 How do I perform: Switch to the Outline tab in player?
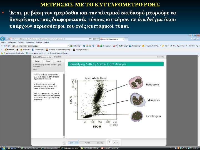[37, 61]
